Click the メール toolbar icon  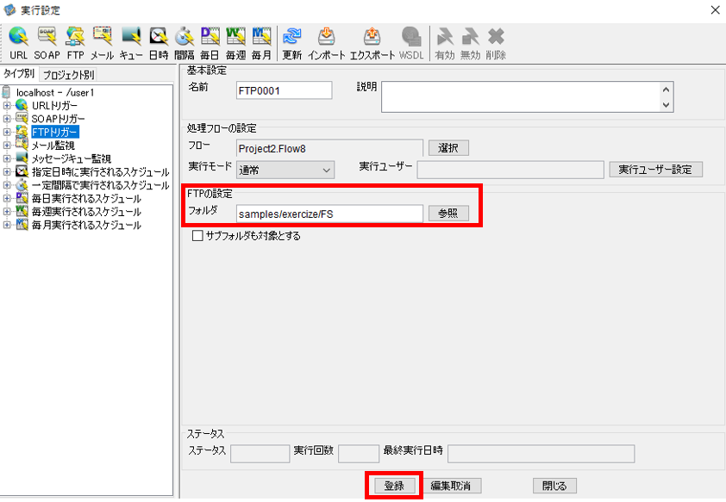(102, 43)
